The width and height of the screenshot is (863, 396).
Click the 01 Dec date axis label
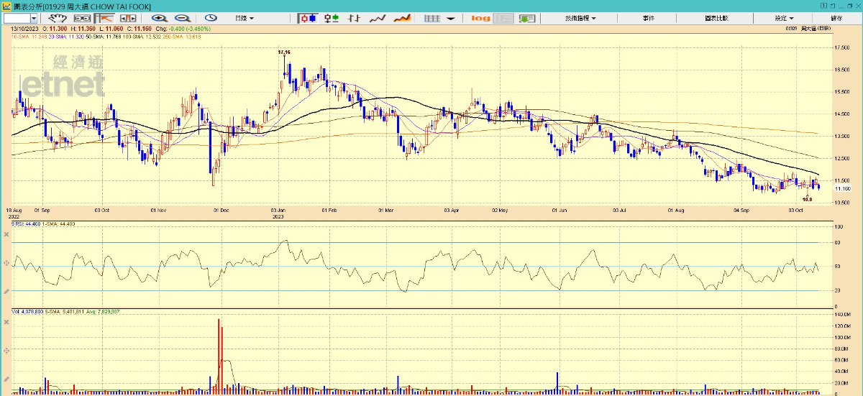coord(221,211)
